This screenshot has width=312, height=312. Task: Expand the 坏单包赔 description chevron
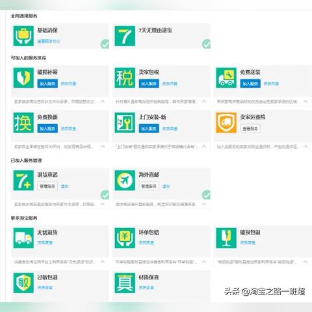tap(204, 262)
